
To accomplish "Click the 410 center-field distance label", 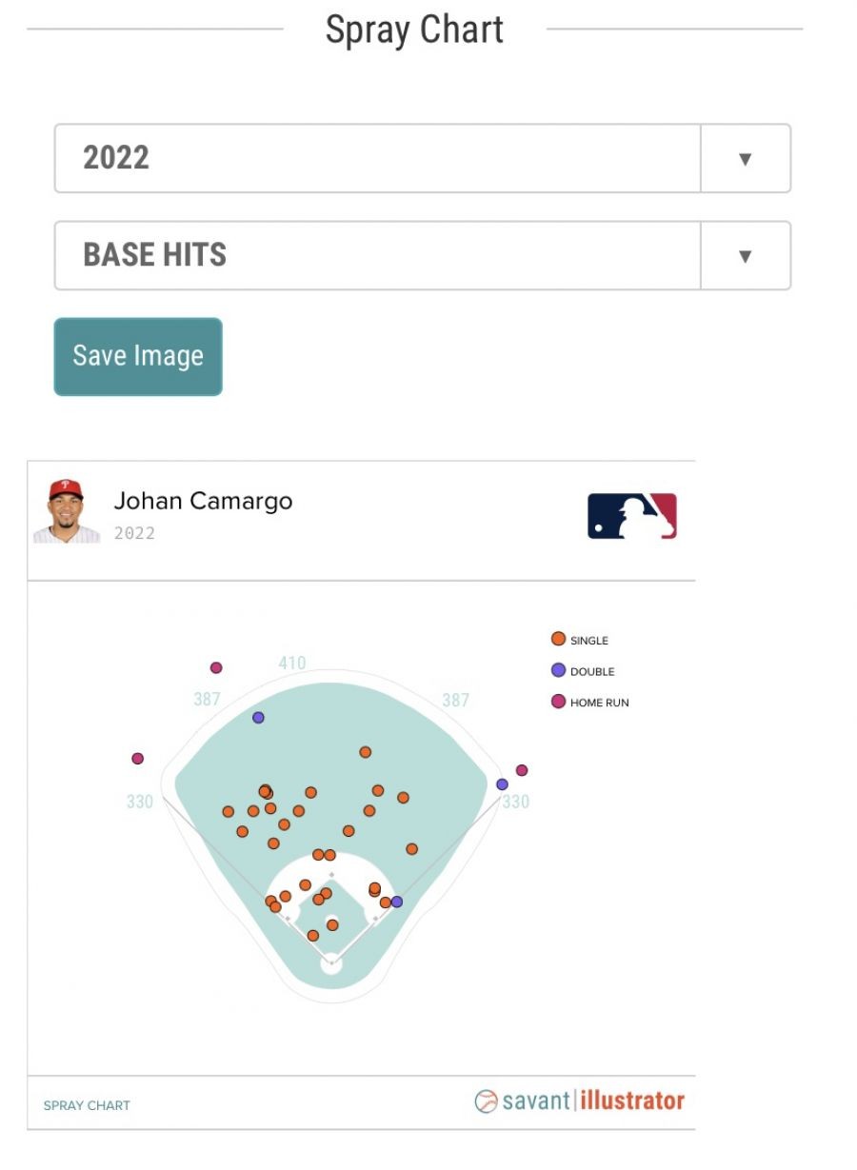I will (x=291, y=664).
